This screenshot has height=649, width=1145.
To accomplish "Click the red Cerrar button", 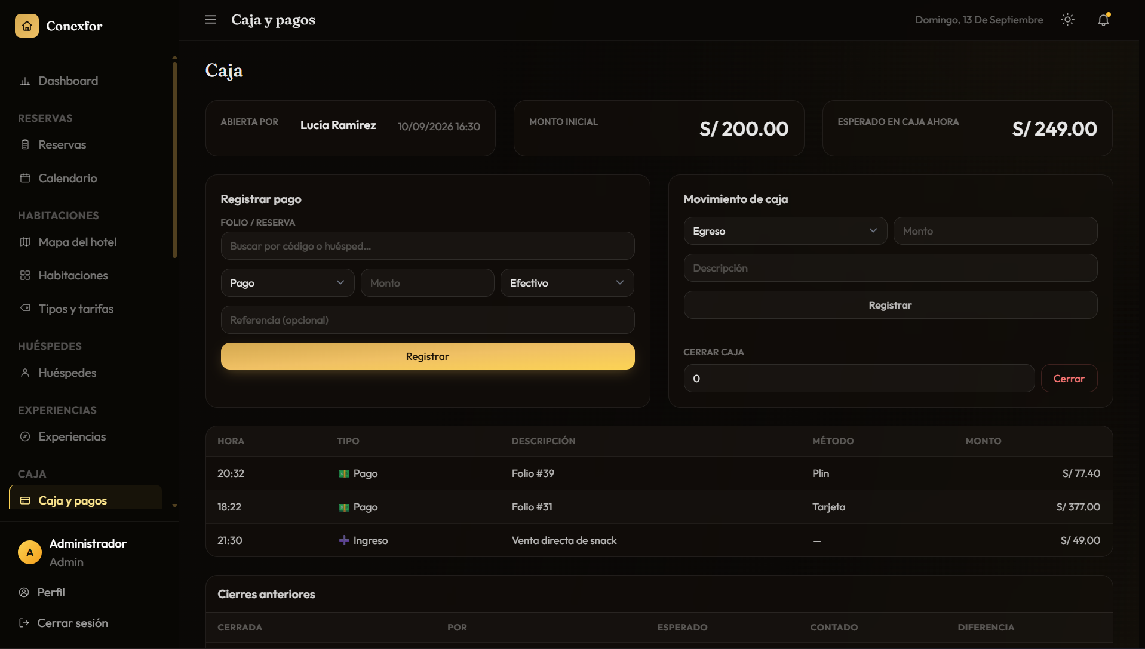I will coord(1069,379).
